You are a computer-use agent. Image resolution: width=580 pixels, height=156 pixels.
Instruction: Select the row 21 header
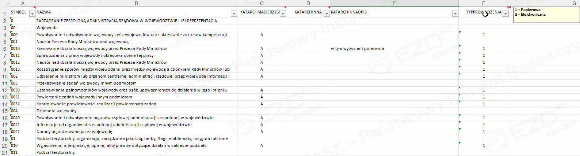5,153
